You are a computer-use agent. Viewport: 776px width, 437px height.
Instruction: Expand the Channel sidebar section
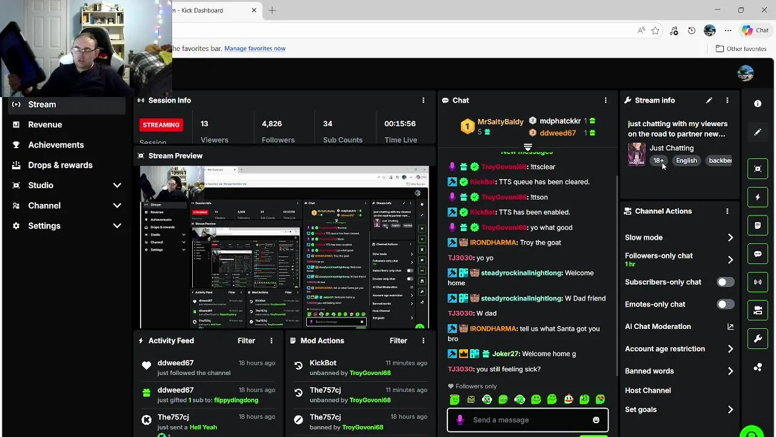[67, 206]
